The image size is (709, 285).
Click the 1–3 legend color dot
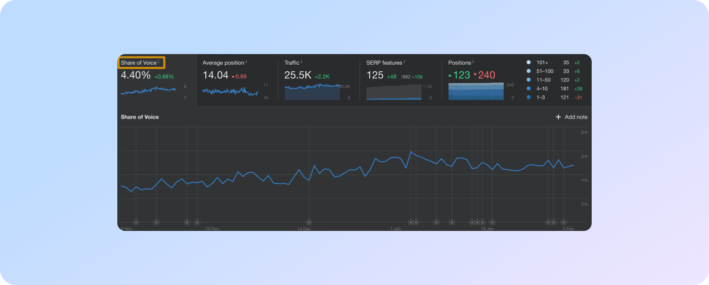pos(528,97)
